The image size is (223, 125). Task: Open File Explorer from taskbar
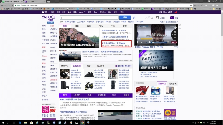(25, 123)
